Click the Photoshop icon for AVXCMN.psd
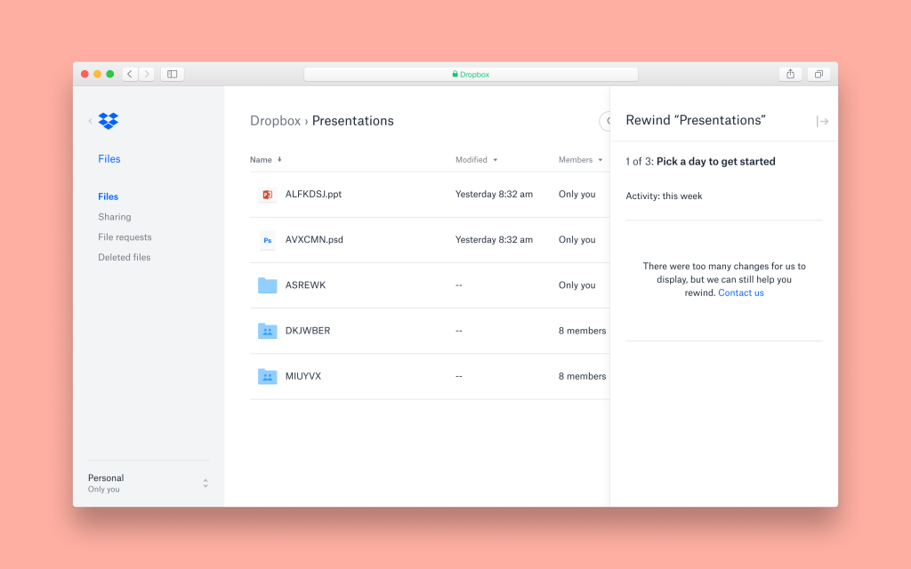 pos(267,240)
